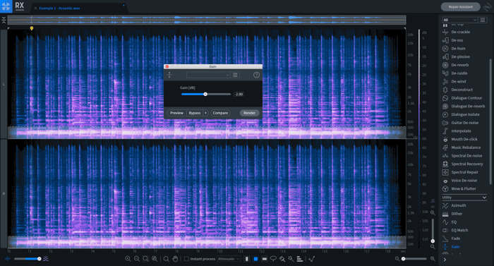The image size is (494, 266).
Task: Click the spectrogram/waveform opacity slider handle
Action: click(39, 259)
